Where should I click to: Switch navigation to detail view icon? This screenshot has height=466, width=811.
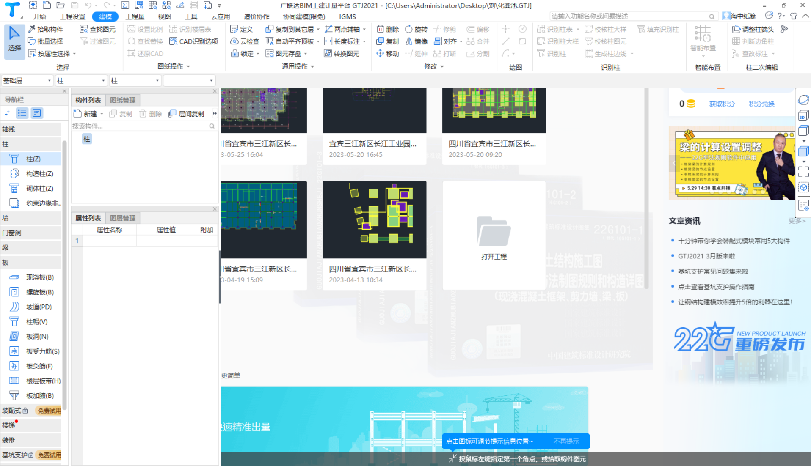(37, 113)
